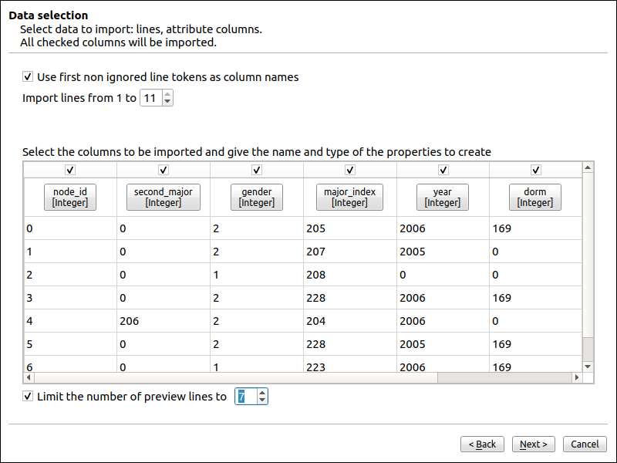Open gender [Integer] column type button
Viewport: 617px width, 463px height.
[257, 198]
